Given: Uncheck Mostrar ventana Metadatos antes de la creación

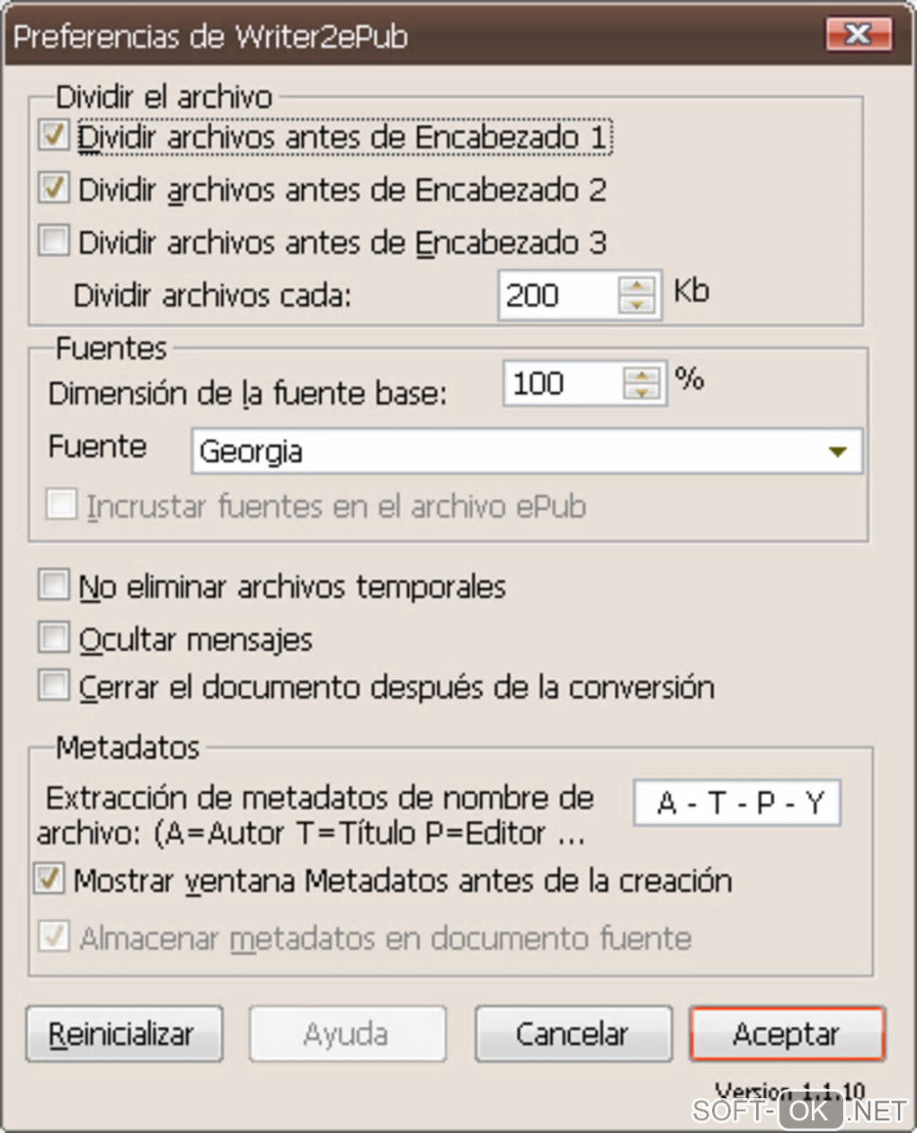Looking at the screenshot, I should 49,879.
